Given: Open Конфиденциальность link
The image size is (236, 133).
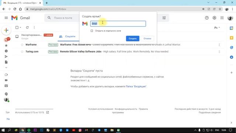Looking at the screenshot, I should [126, 109].
